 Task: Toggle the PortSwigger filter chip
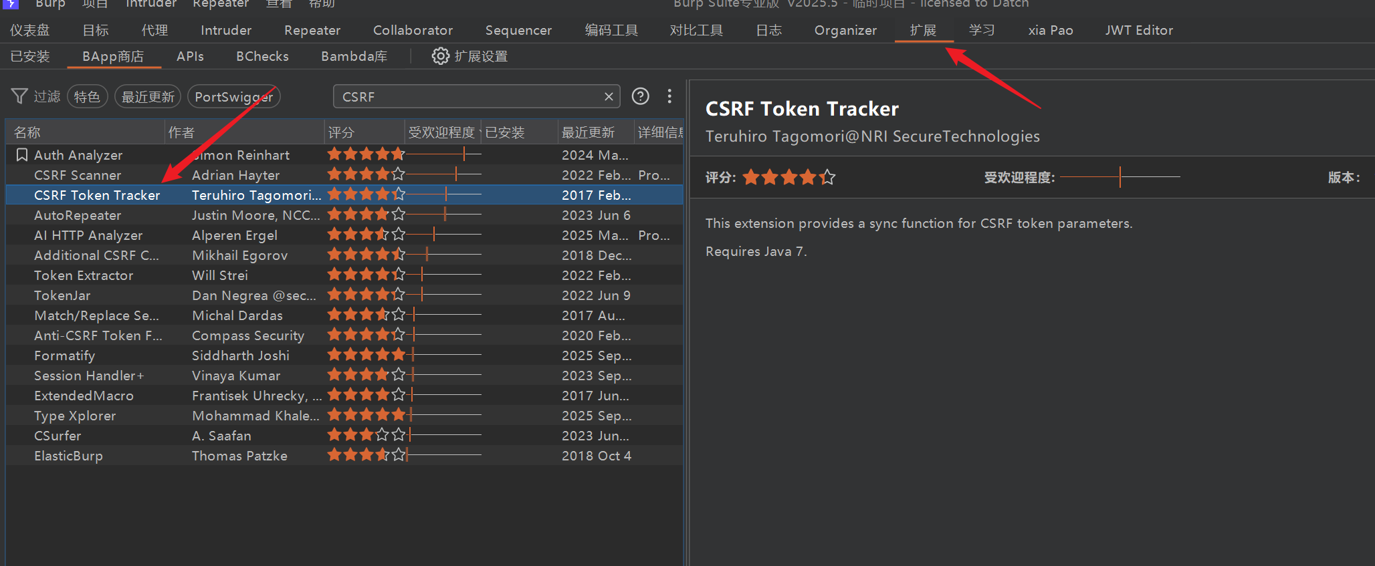tap(233, 97)
